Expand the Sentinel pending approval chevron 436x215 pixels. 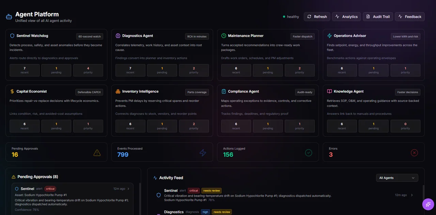[x=128, y=189]
